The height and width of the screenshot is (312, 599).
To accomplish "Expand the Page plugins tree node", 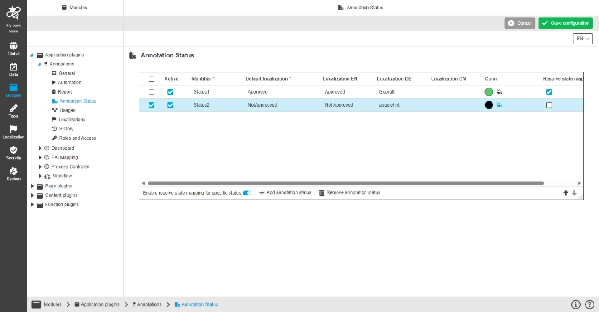I will point(32,186).
